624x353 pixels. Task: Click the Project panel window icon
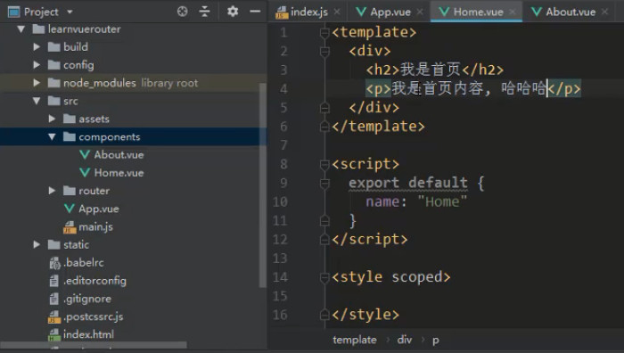(x=14, y=12)
